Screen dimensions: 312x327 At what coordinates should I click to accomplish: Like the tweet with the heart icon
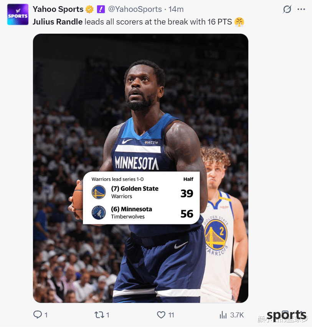(x=161, y=315)
